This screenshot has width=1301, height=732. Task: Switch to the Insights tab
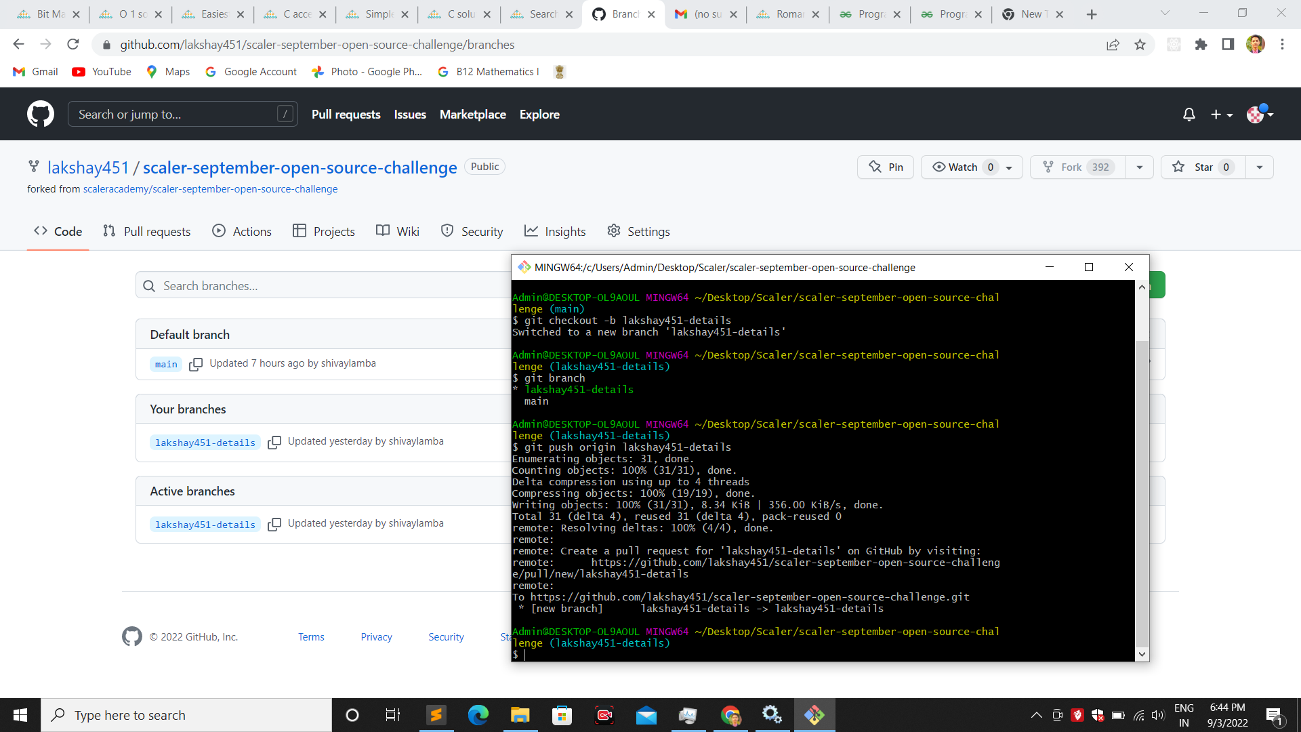(x=556, y=231)
